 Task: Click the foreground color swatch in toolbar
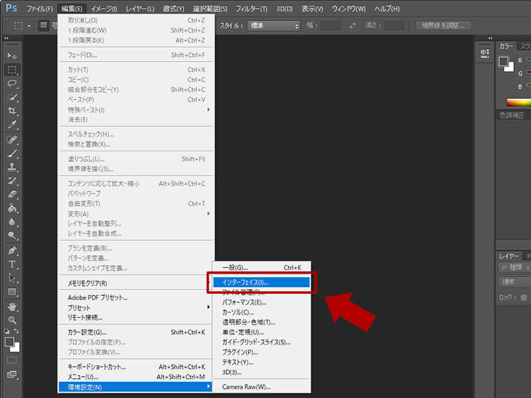pyautogui.click(x=9, y=342)
